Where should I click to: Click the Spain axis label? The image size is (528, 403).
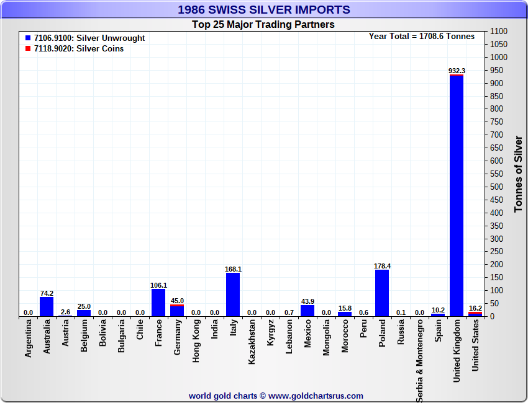point(438,330)
